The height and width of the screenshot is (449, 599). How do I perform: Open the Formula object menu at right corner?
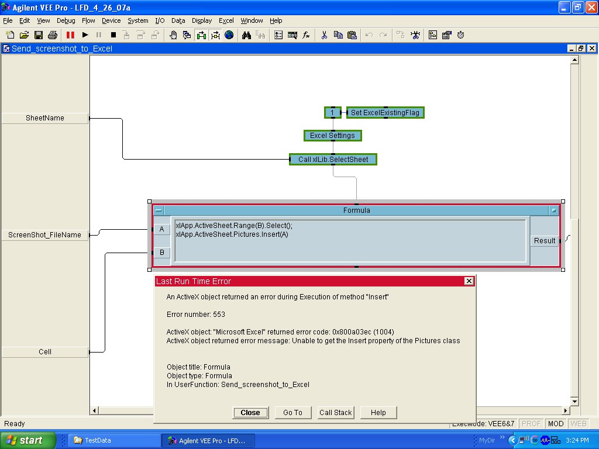pyautogui.click(x=553, y=210)
